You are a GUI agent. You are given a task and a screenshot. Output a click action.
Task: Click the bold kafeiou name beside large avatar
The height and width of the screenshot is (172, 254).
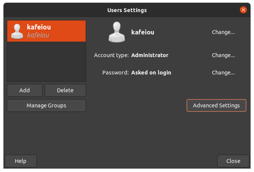click(143, 32)
